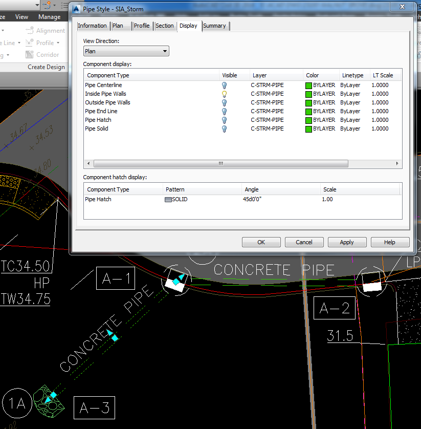This screenshot has height=429, width=421.
Task: Click the Alignment tool icon in ribbon
Action: tap(30, 30)
